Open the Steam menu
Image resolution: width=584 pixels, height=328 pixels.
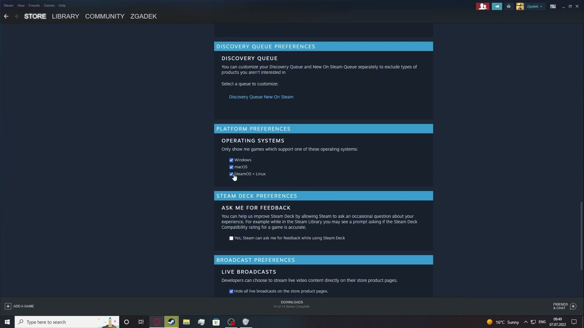(8, 5)
